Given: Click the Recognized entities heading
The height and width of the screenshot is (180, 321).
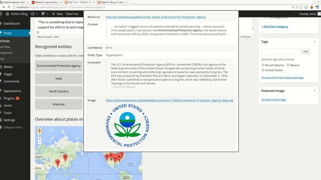Looking at the screenshot, I should (x=54, y=46).
